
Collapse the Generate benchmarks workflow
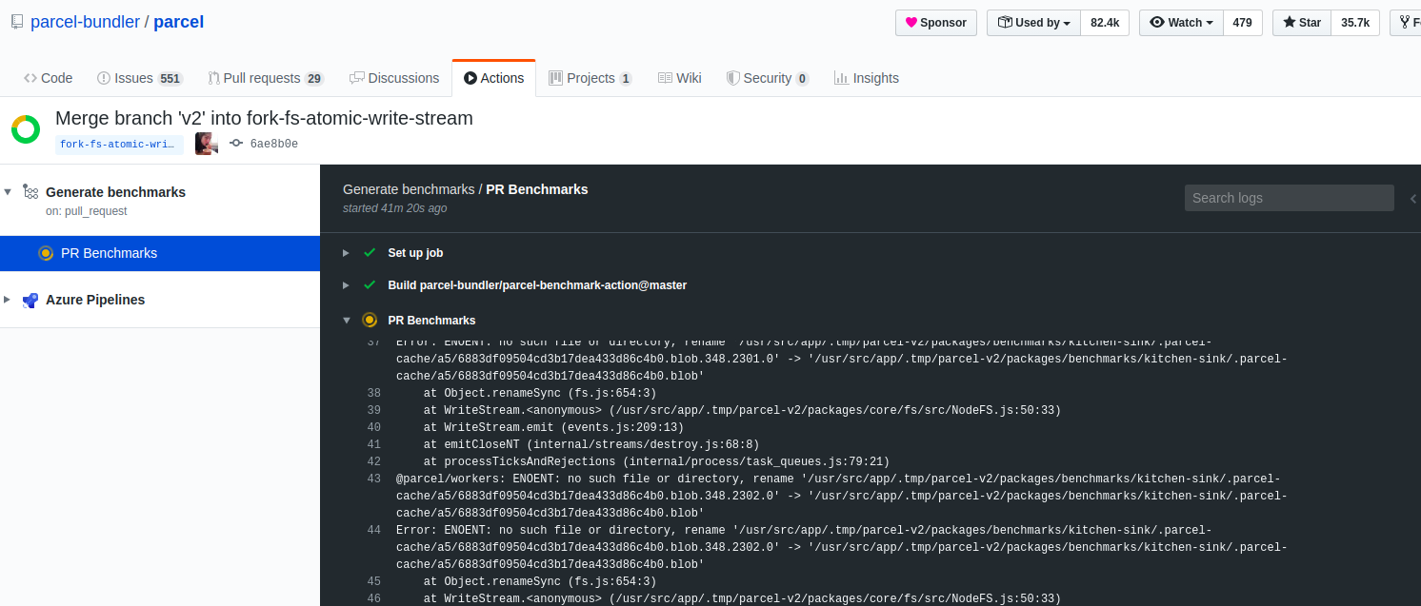(8, 191)
